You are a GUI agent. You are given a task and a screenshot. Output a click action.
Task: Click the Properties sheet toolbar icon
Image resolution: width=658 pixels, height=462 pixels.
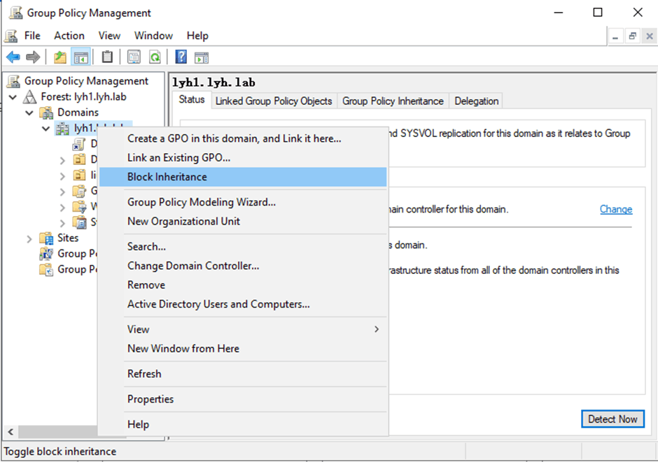(x=134, y=57)
